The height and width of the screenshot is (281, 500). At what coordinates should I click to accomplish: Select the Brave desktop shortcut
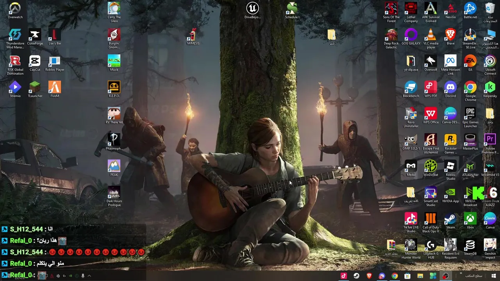pyautogui.click(x=450, y=37)
